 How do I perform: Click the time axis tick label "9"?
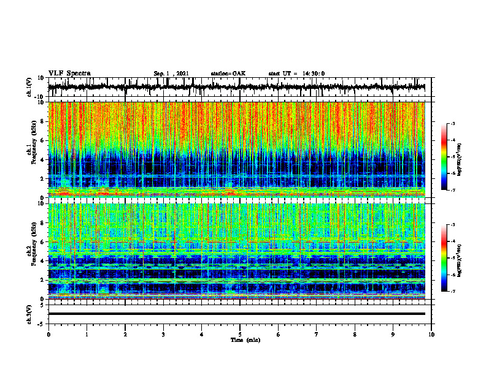[393, 335]
